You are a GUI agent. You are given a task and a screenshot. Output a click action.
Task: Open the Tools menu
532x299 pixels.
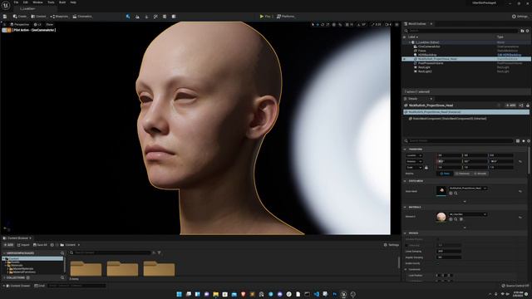point(51,2)
